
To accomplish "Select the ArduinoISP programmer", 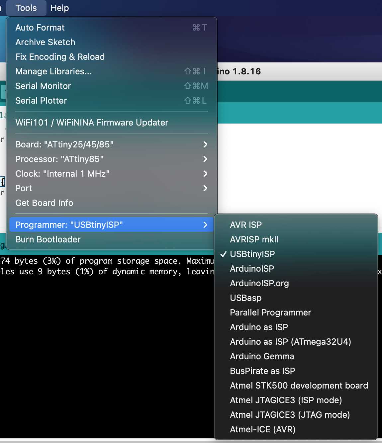I will pyautogui.click(x=296, y=269).
